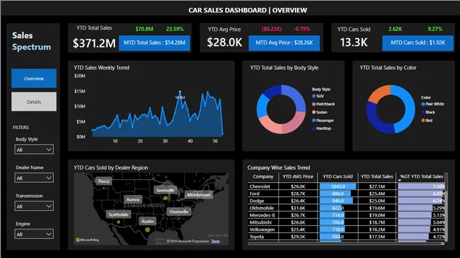Open the Body Style filter dropdown
The image size is (460, 258).
pyautogui.click(x=34, y=150)
